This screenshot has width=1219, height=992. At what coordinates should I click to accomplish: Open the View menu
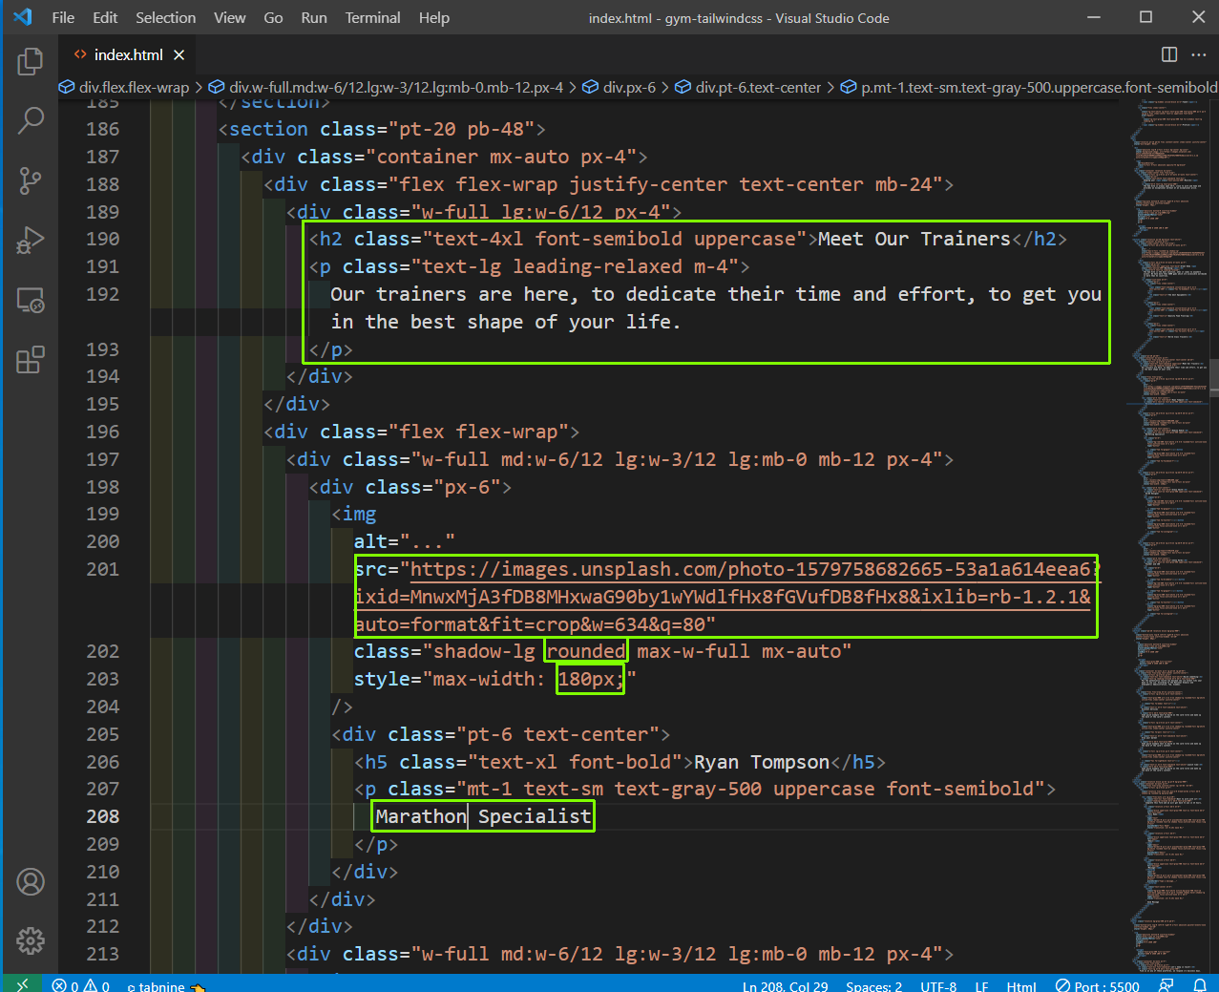coord(229,17)
